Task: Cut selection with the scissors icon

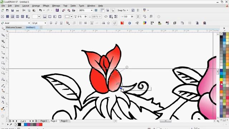Action: [x=24, y=10]
